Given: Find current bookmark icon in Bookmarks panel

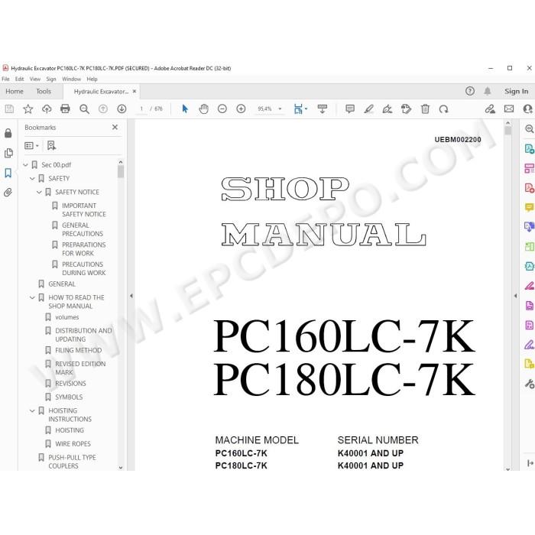Looking at the screenshot, I should 51,146.
